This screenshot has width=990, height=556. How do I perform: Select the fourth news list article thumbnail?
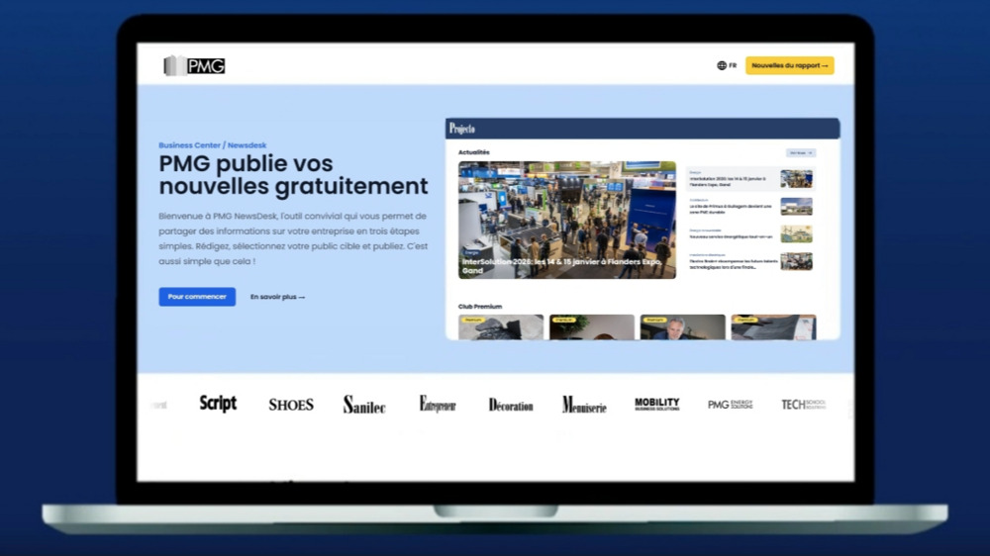(x=796, y=261)
